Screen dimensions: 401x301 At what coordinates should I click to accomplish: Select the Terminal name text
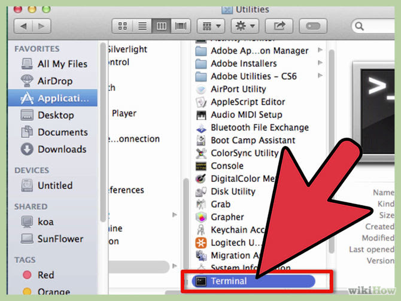tap(229, 281)
